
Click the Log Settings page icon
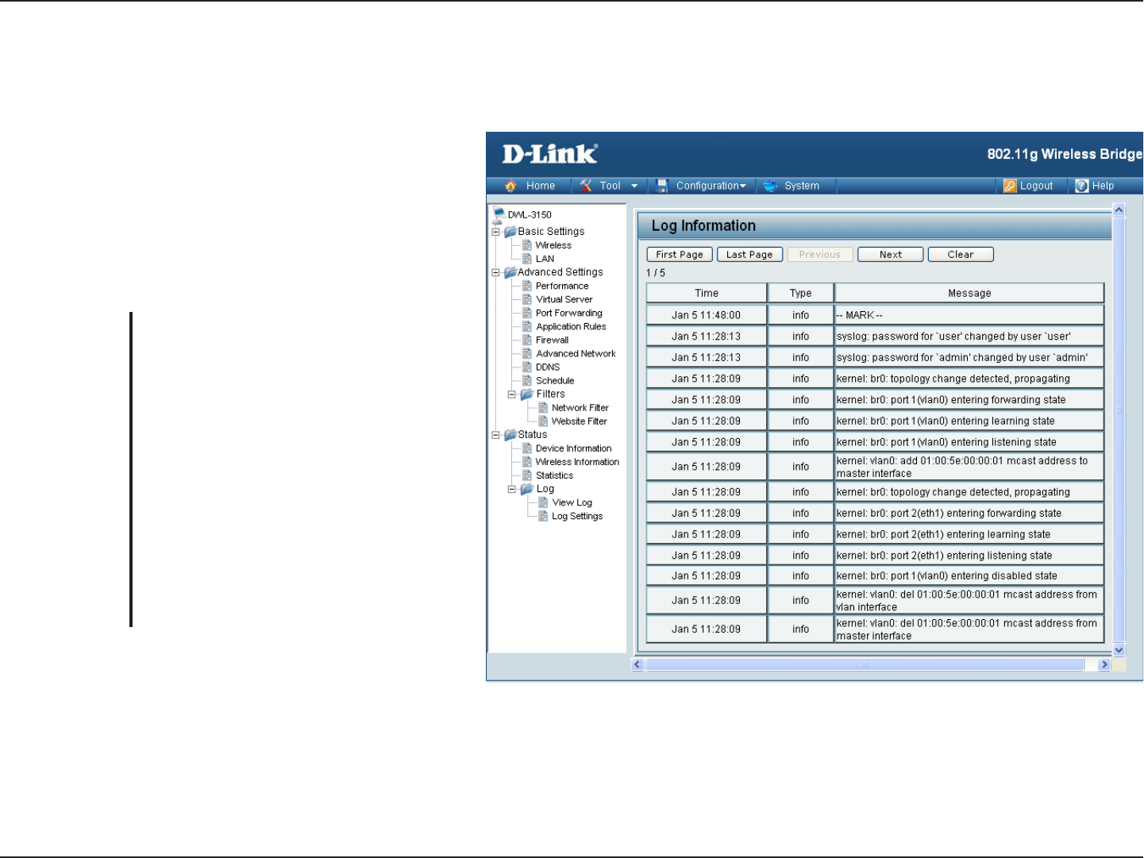(x=544, y=516)
